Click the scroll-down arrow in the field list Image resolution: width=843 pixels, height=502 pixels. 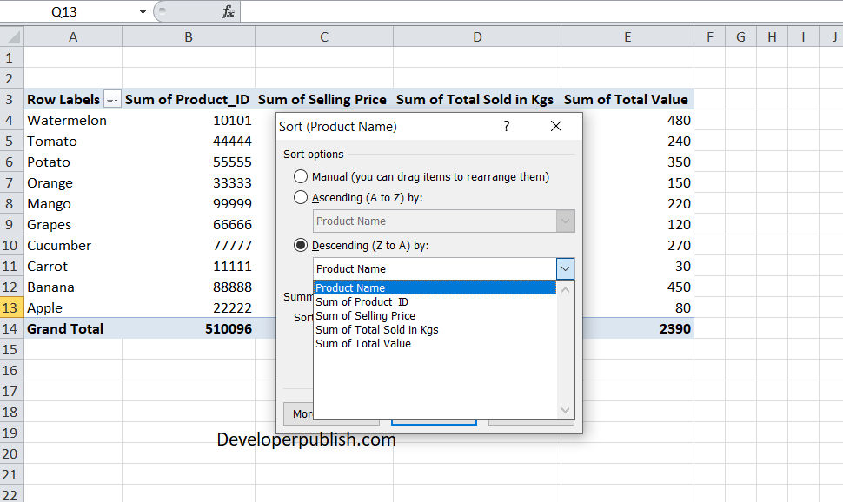565,409
